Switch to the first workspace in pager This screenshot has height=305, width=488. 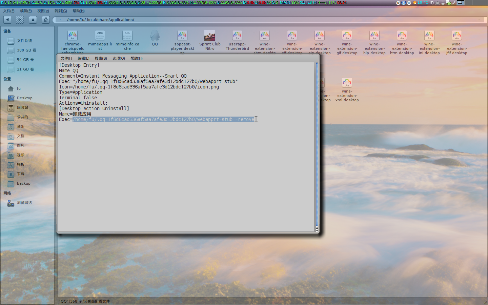click(460, 2)
